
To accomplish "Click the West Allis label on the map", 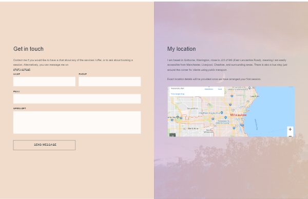I will [193, 129].
